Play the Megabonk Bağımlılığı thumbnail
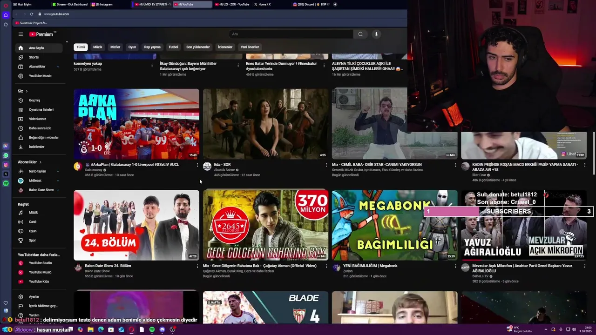The height and width of the screenshot is (335, 596). (395, 225)
